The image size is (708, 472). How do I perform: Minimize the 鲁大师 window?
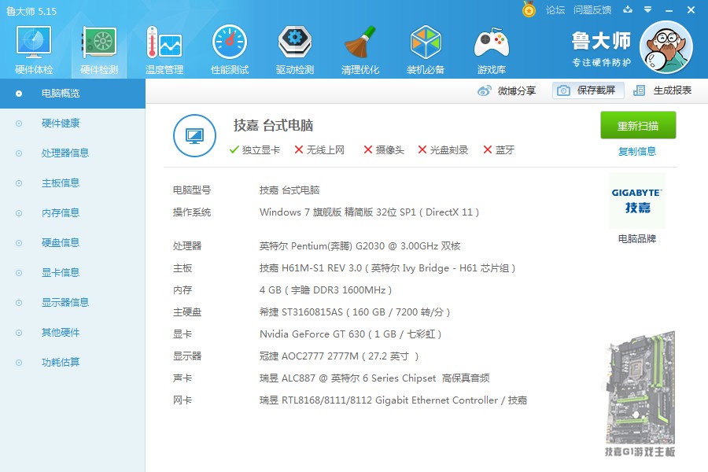(669, 10)
